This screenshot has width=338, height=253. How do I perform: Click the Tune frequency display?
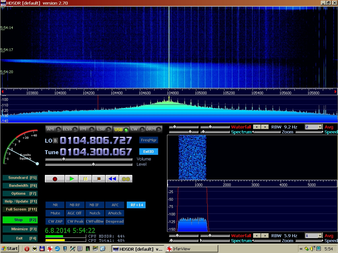coord(96,152)
